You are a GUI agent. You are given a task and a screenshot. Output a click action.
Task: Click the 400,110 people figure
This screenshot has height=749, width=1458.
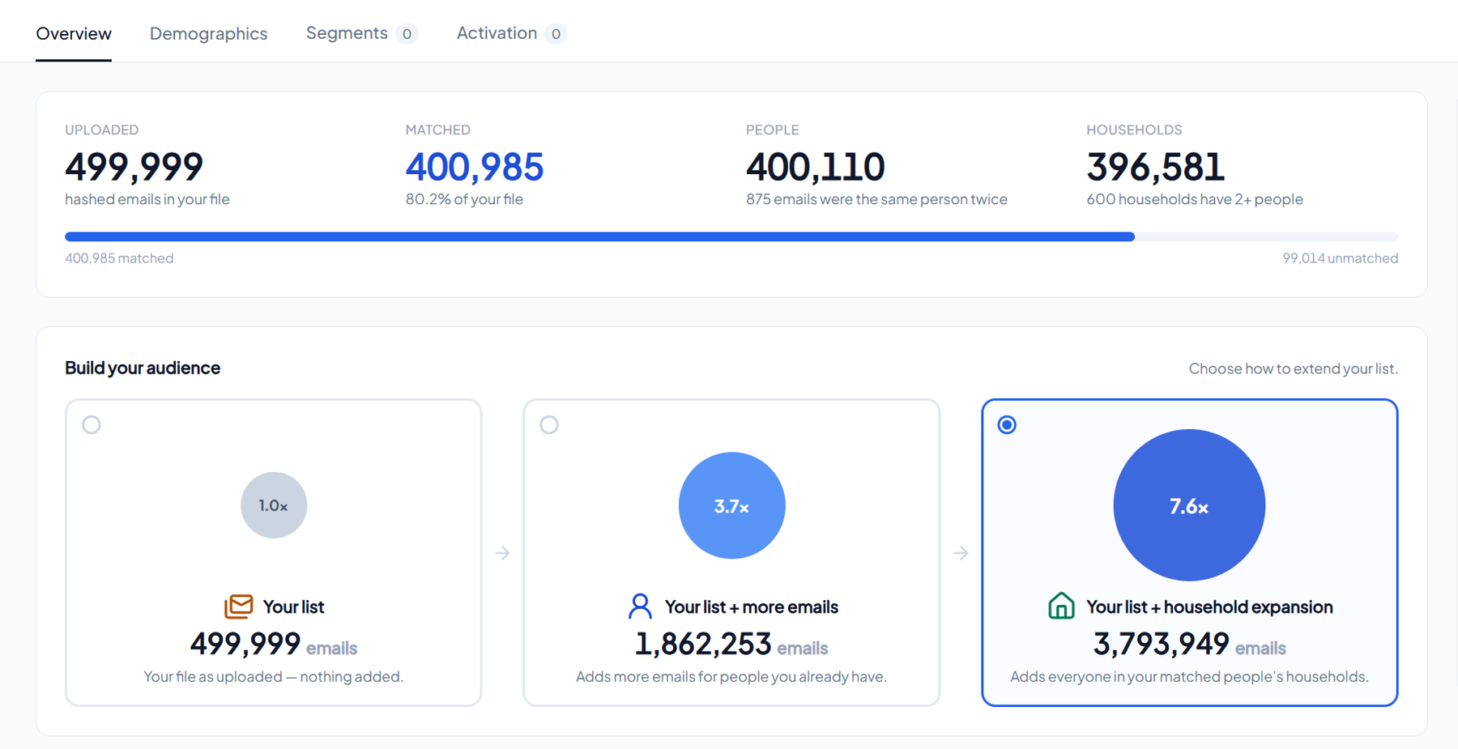[815, 167]
